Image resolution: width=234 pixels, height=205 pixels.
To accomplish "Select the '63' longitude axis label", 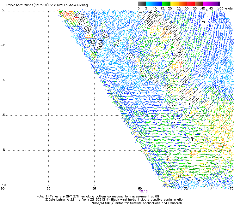I will click(x=48, y=189).
